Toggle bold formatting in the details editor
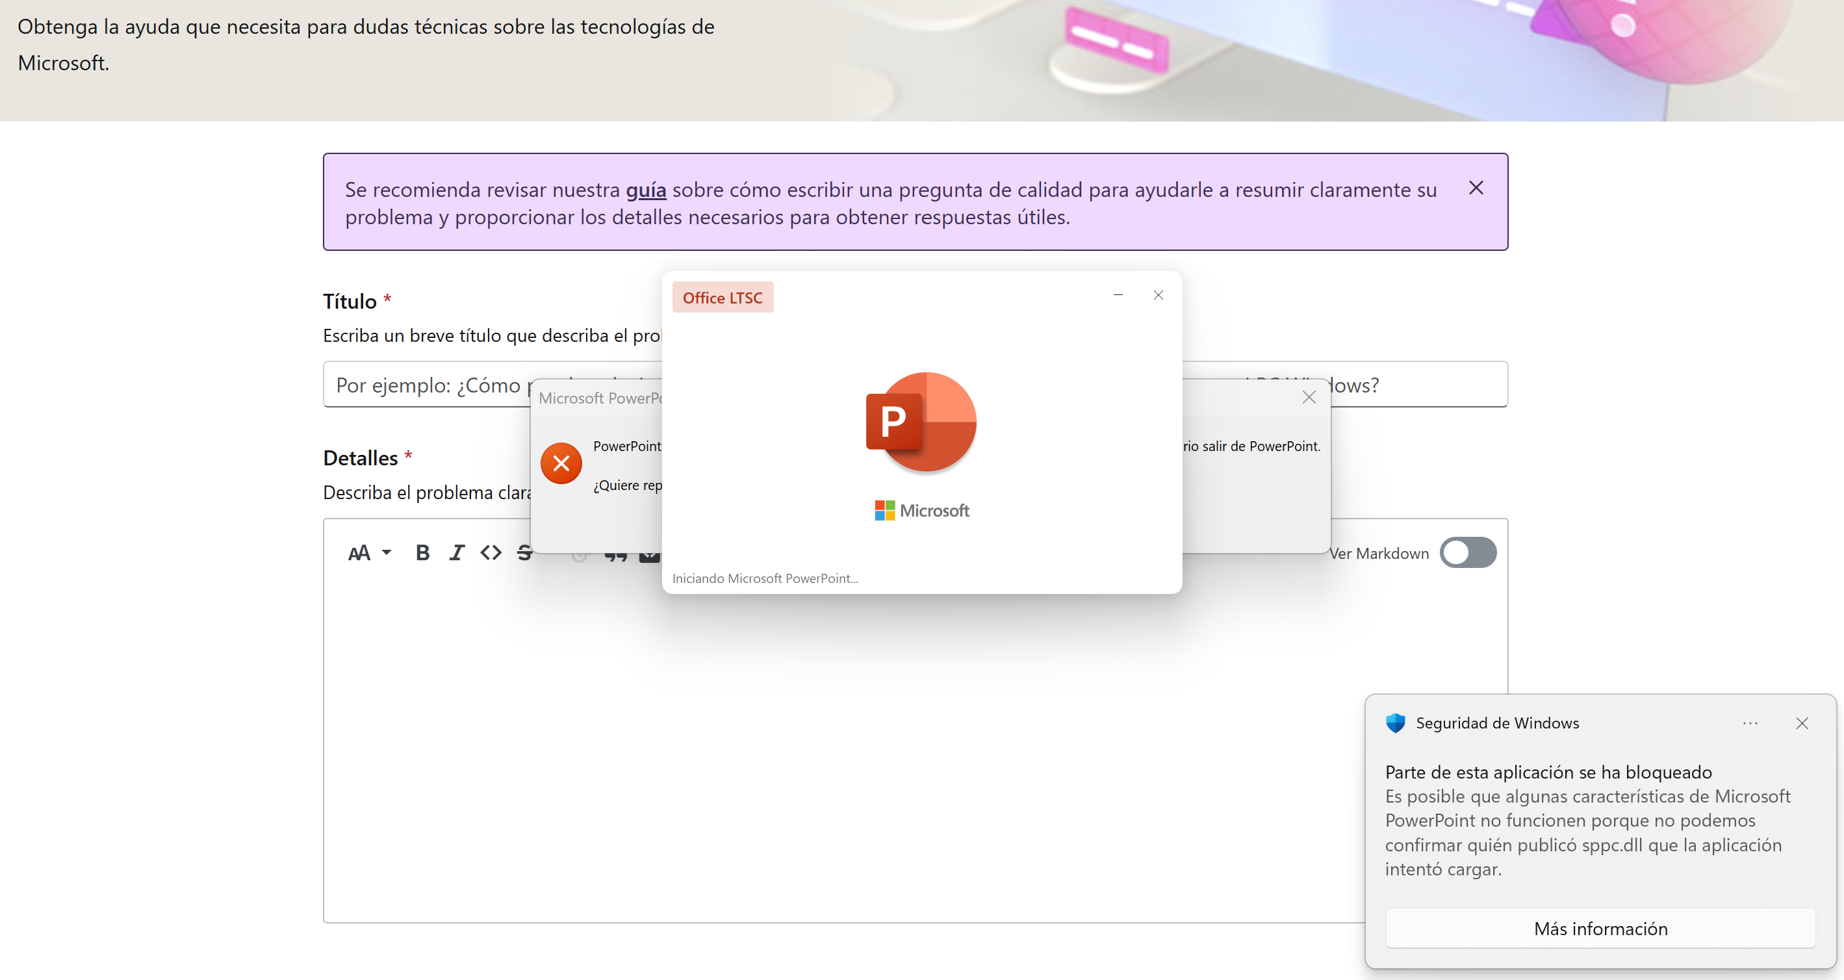1844x980 pixels. [422, 552]
